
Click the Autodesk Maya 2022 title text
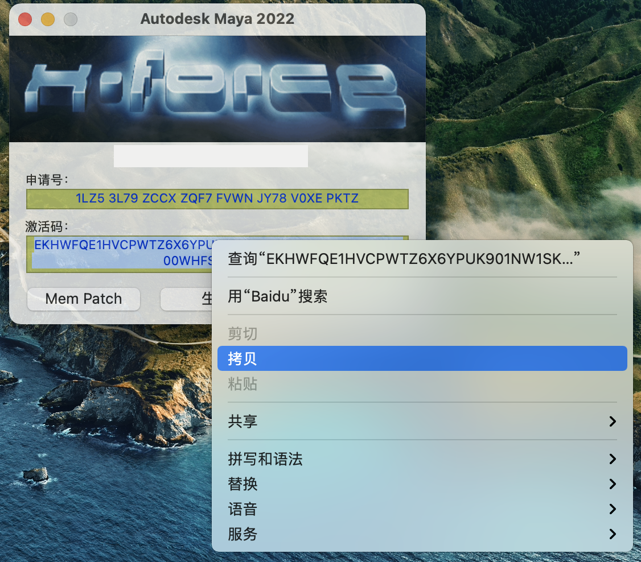[217, 19]
